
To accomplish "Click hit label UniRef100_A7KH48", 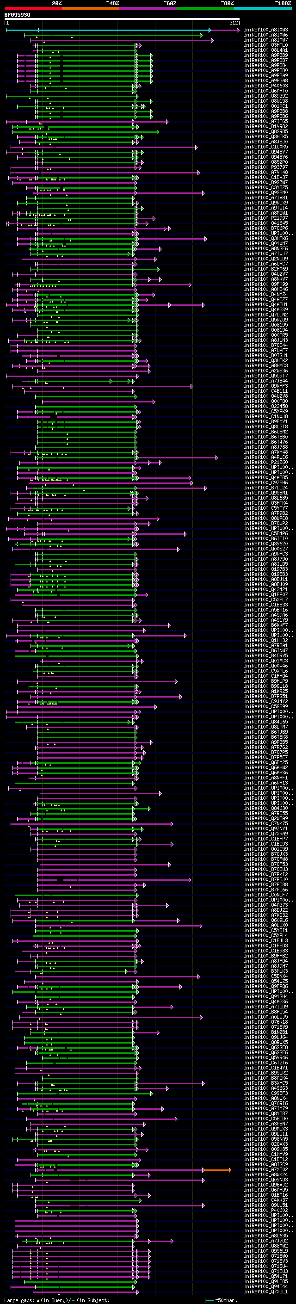I will pos(265,452).
